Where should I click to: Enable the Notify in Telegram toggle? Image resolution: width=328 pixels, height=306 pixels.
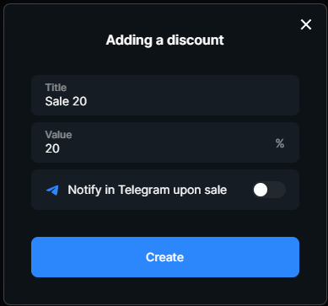[x=269, y=190]
